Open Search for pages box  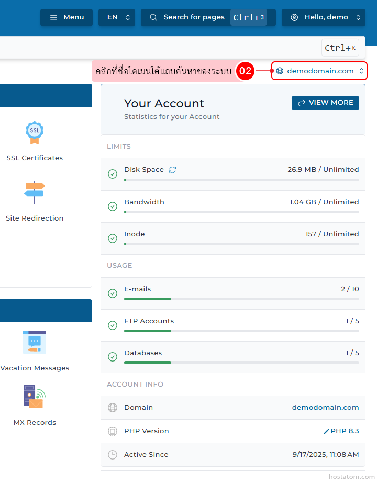pos(208,17)
